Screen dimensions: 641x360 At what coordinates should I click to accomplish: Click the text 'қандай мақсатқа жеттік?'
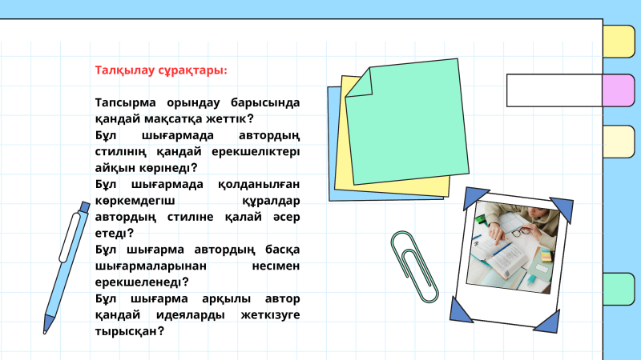175,118
